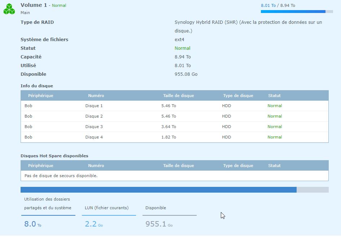Click the "LUN (fichier courants)" legend label
Image resolution: width=341 pixels, height=237 pixels.
[106, 208]
